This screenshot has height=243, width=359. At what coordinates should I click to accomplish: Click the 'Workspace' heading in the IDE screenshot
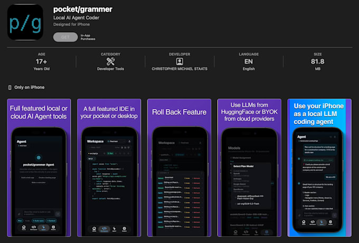[x=95, y=141]
